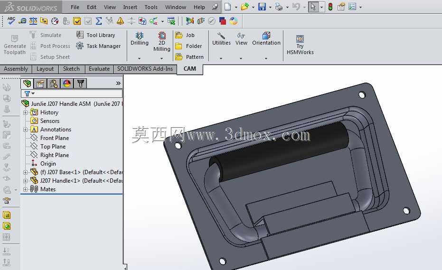Click the red and blue squares icon
The image size is (442, 270).
(x=223, y=21)
